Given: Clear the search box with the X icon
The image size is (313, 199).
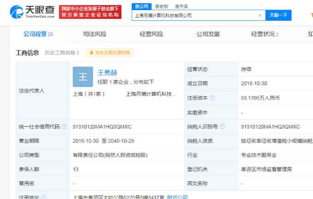Looking at the screenshot, I should pyautogui.click(x=260, y=15).
